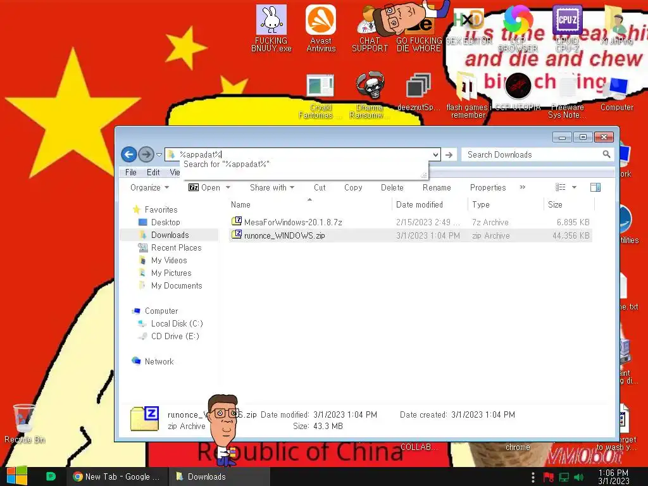Select Computer in the navigation pane
The image size is (648, 486).
coord(161,311)
